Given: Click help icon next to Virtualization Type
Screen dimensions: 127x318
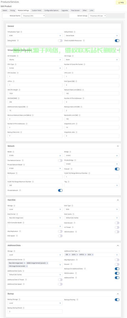Looking at the screenshot, I should tap(21, 32).
